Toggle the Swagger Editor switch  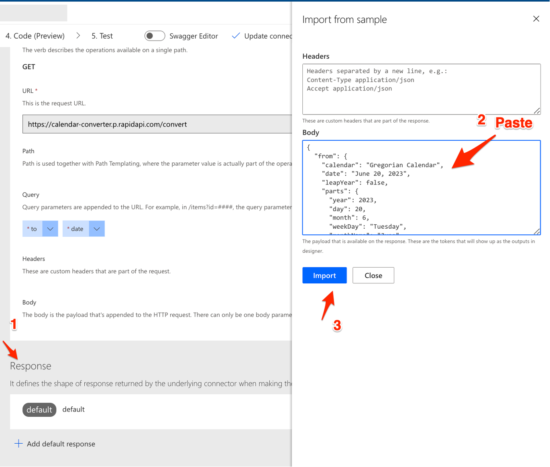click(x=155, y=36)
